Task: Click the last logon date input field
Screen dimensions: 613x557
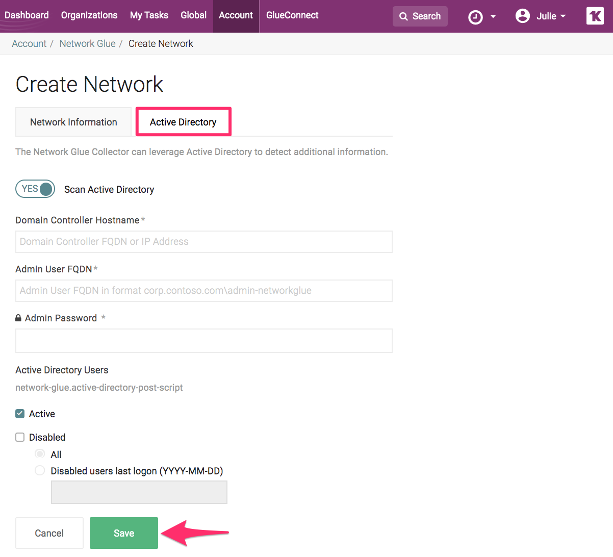Action: pos(139,492)
